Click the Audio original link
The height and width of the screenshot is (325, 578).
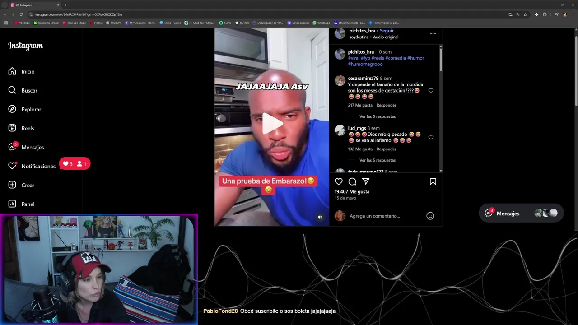point(386,37)
